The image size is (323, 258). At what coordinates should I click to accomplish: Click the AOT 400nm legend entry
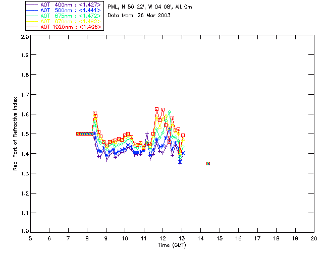pos(64,5)
